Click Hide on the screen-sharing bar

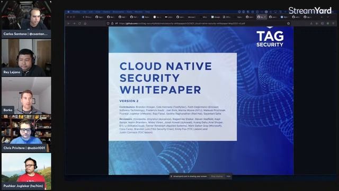click(228, 177)
